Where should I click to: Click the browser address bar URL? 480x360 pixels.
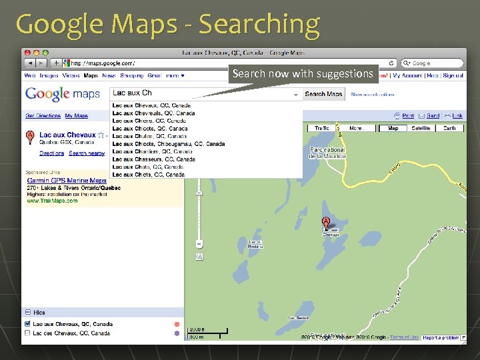point(103,63)
